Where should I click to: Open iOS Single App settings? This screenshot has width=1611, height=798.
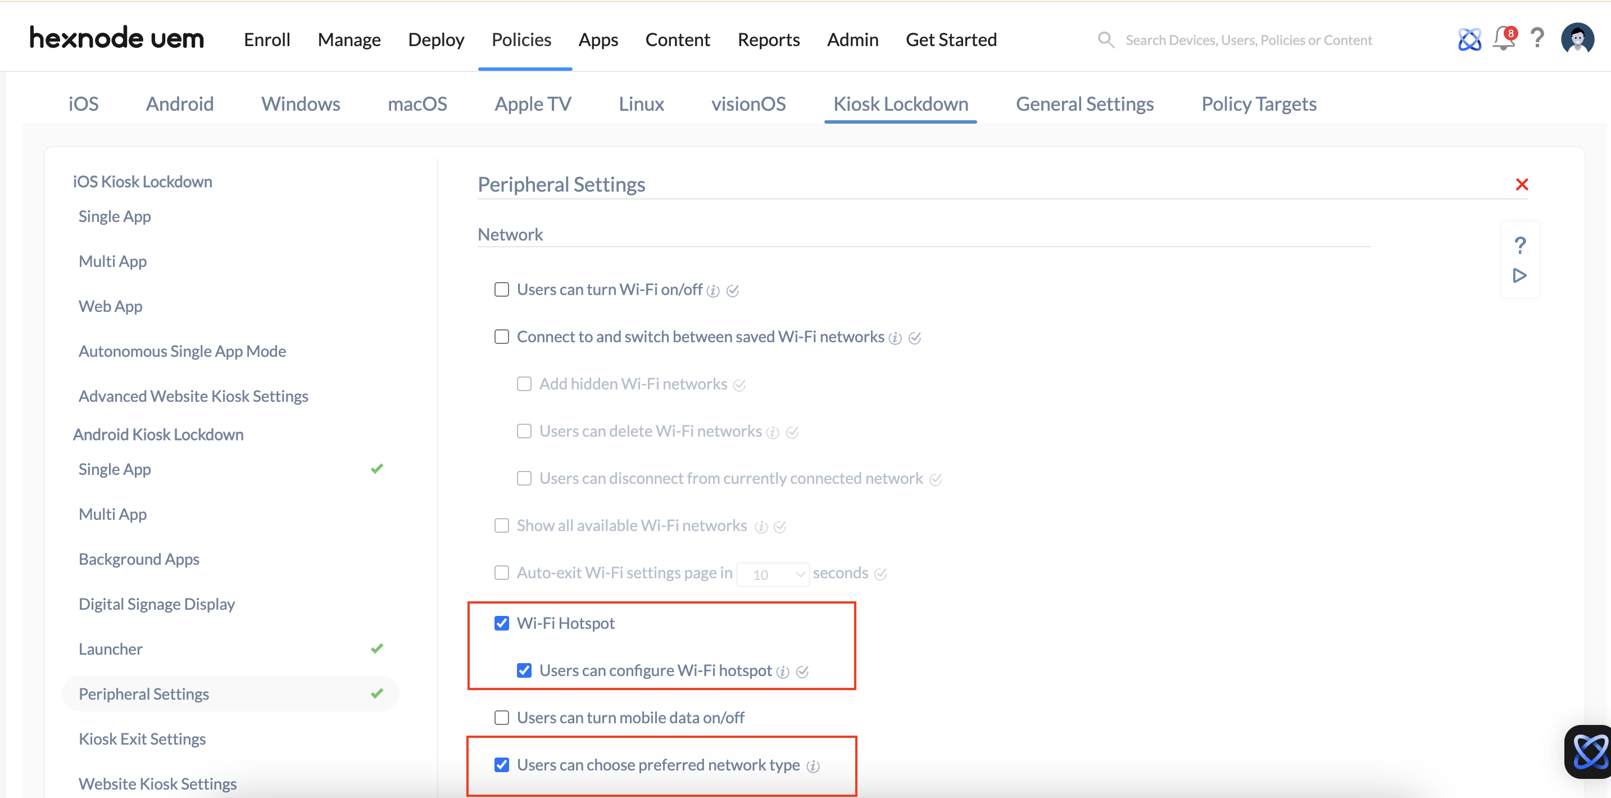pos(115,216)
